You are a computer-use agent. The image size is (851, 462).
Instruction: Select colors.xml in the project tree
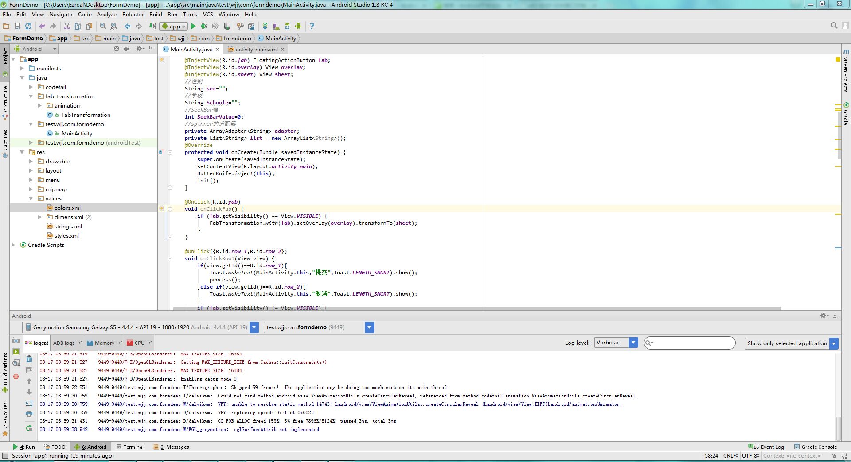coord(67,208)
